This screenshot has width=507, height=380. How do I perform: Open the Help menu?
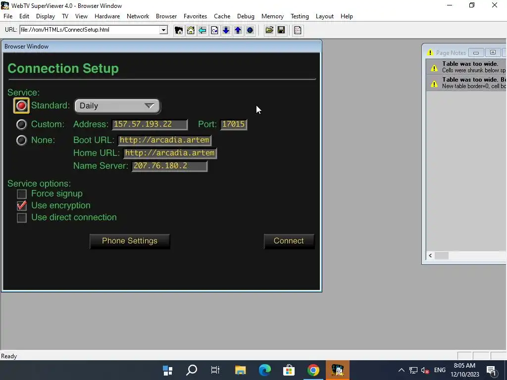(x=347, y=16)
